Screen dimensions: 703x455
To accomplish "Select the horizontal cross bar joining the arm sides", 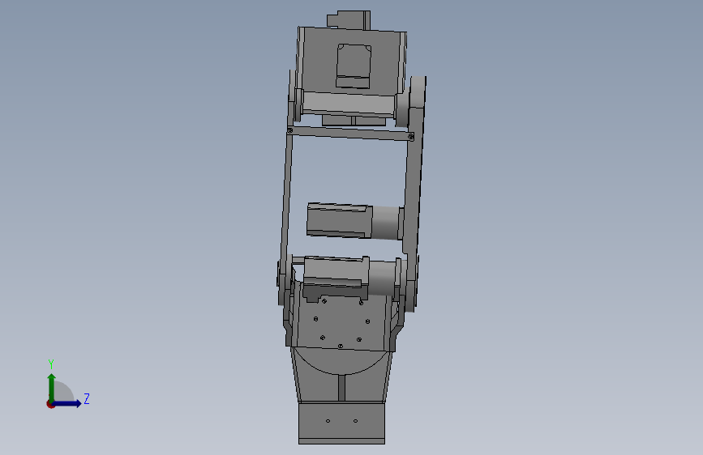I will click(350, 134).
